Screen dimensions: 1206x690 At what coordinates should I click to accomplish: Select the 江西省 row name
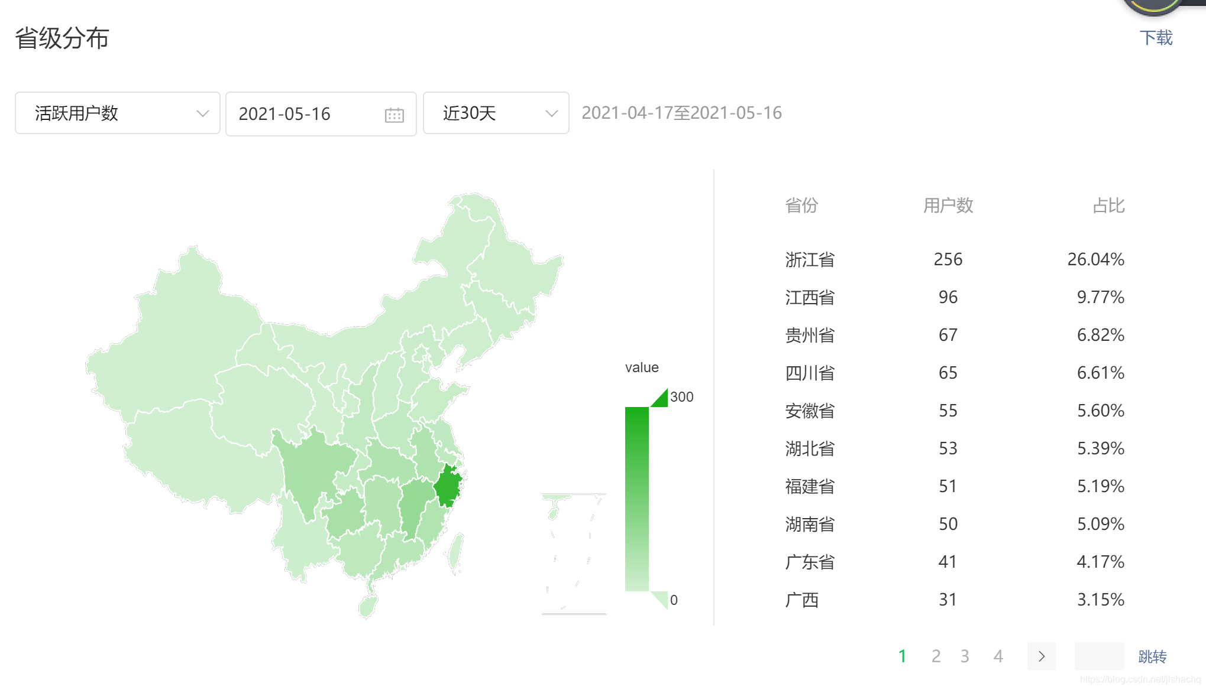810,297
